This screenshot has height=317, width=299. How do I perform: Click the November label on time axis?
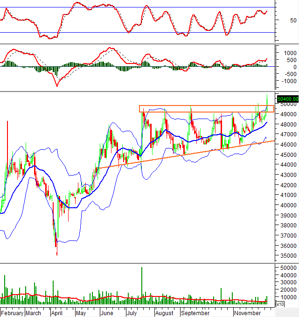point(247,312)
